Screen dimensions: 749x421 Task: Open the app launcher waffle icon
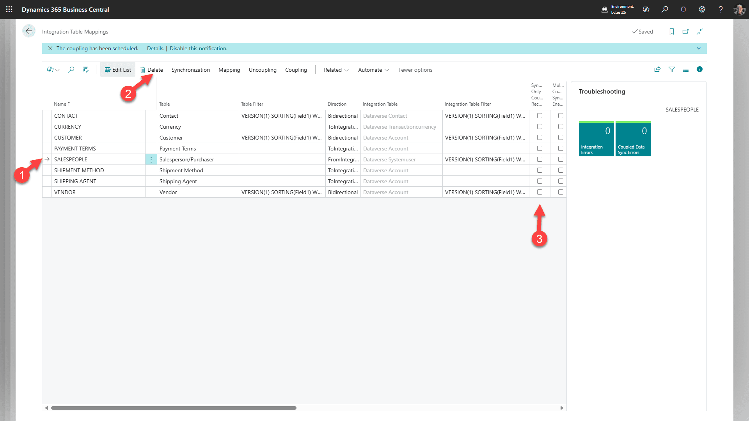9,9
